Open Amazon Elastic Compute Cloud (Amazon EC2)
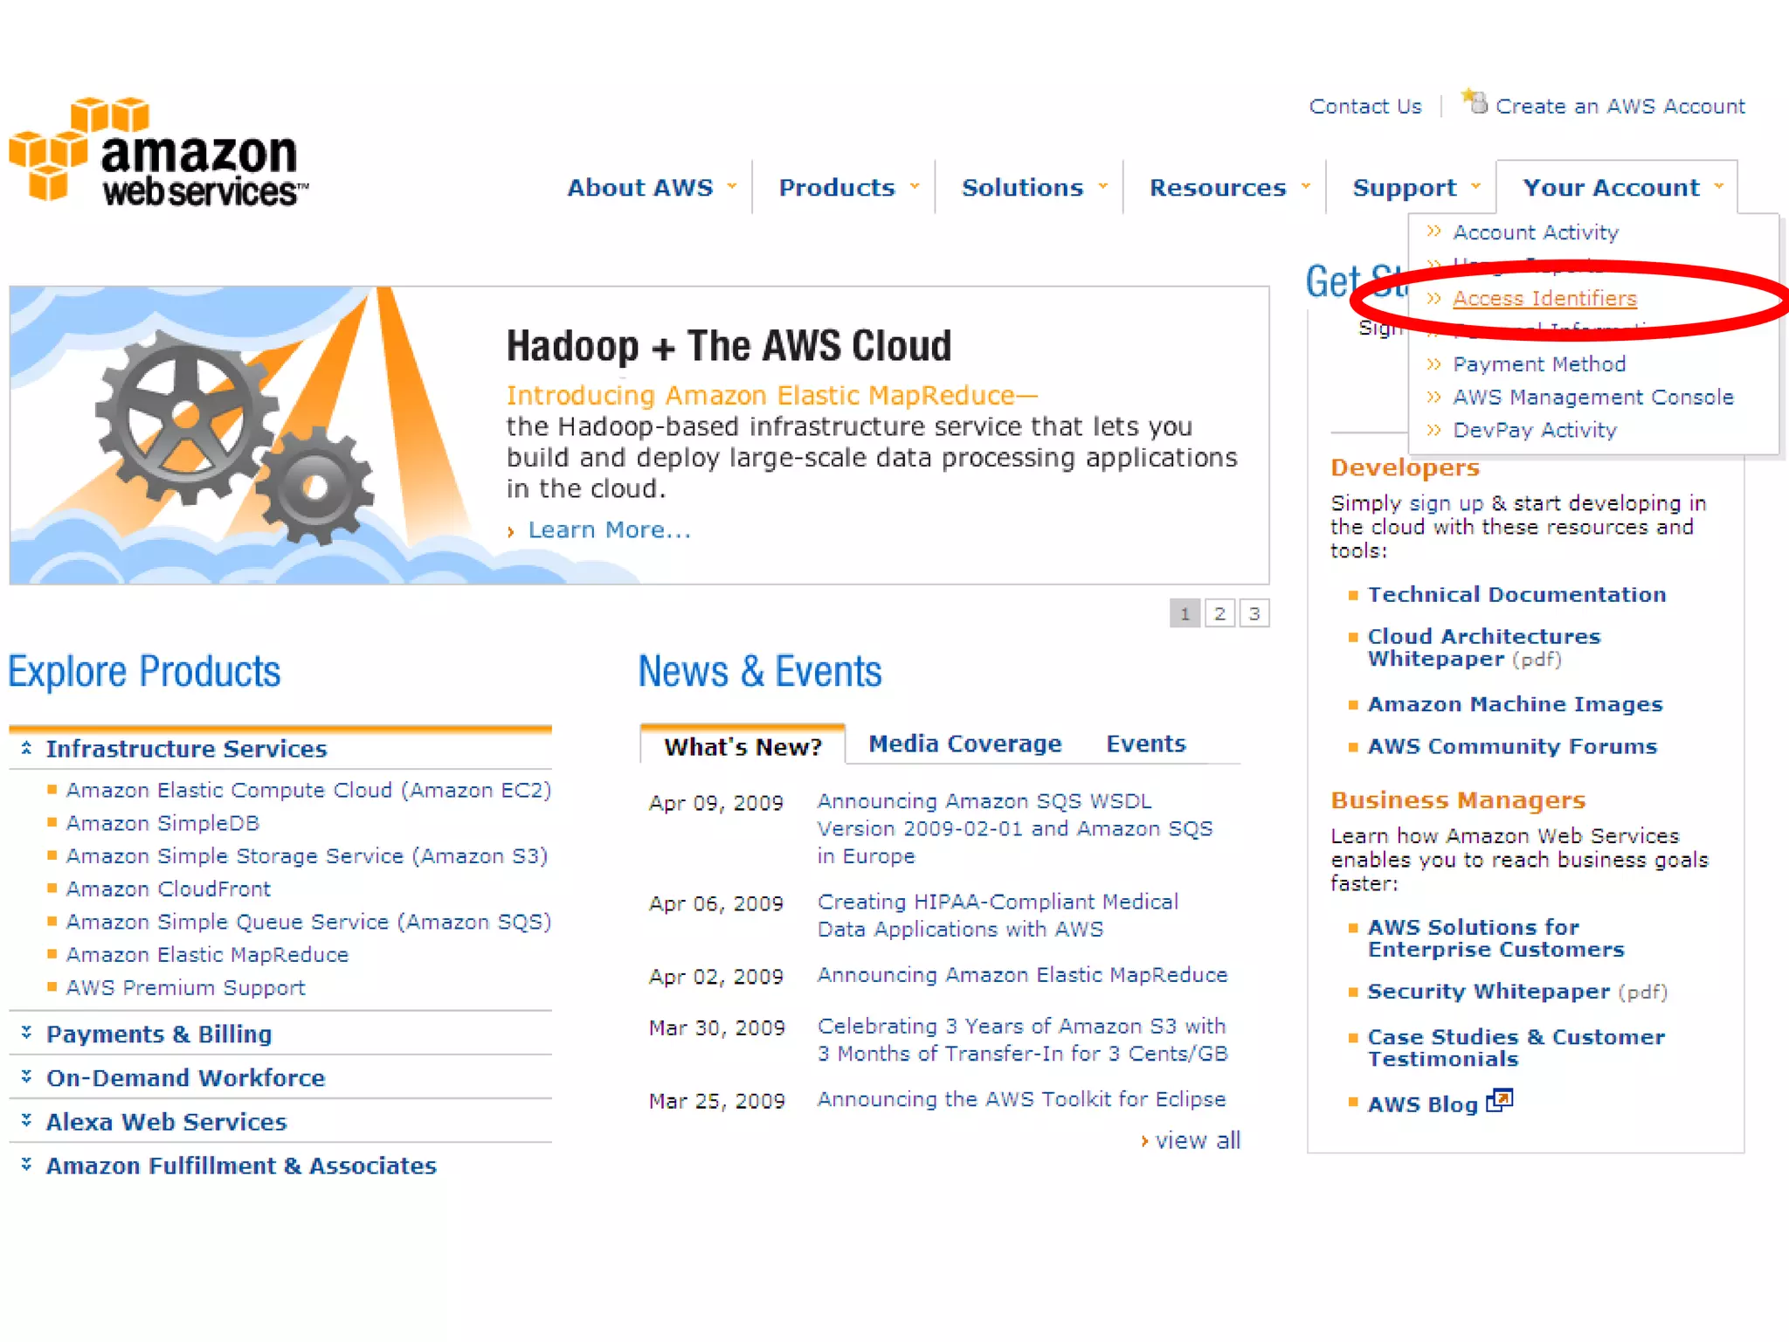 point(308,790)
